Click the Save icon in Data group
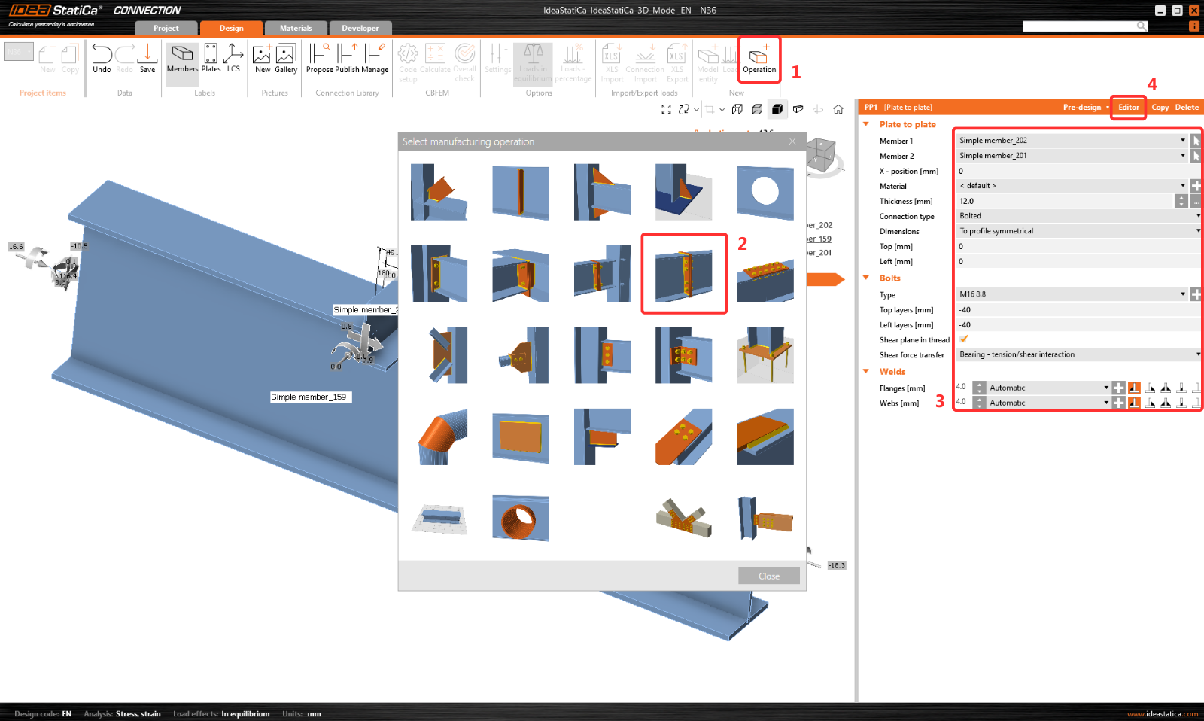Image resolution: width=1204 pixels, height=721 pixels. [x=147, y=59]
